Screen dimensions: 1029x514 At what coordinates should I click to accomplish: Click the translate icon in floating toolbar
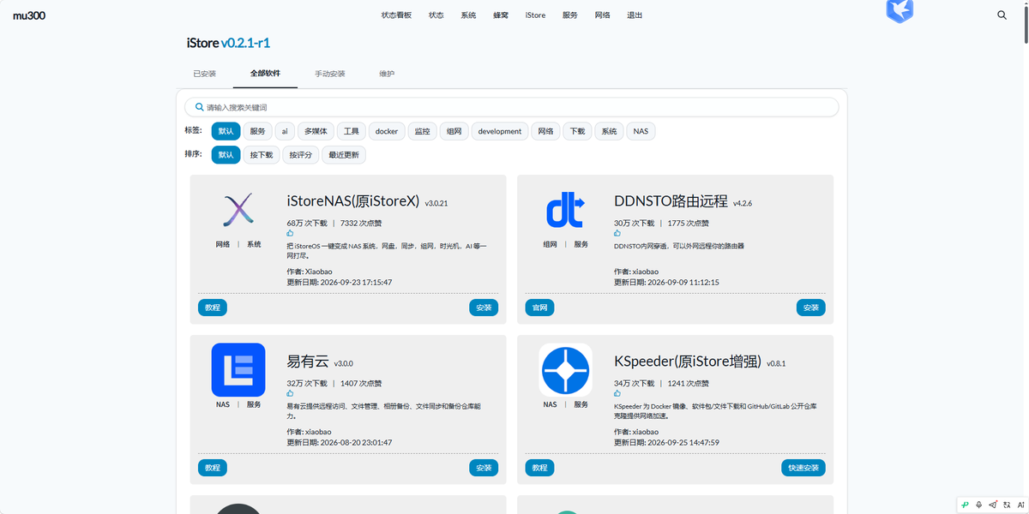[x=1007, y=505]
